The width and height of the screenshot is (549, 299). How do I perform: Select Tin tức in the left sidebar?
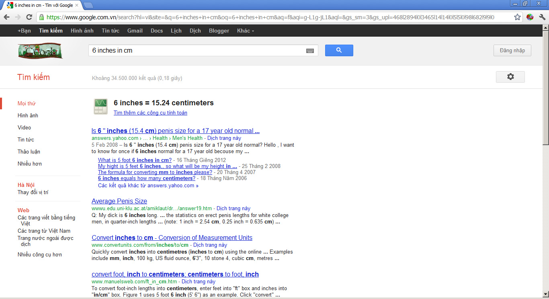pos(26,139)
